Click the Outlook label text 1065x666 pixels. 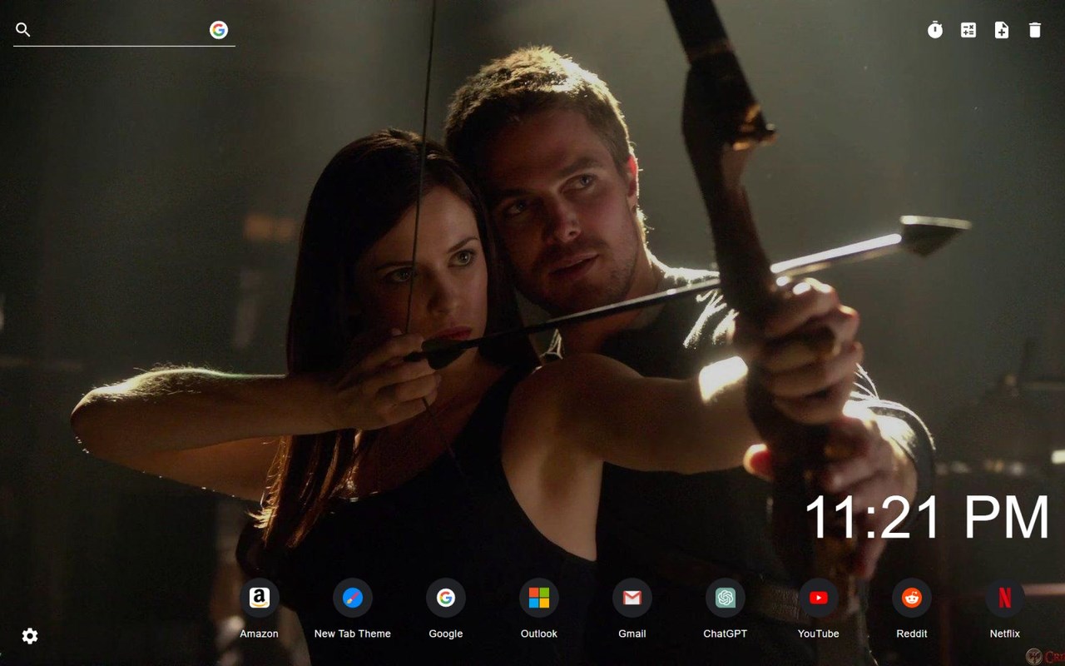pyautogui.click(x=539, y=634)
